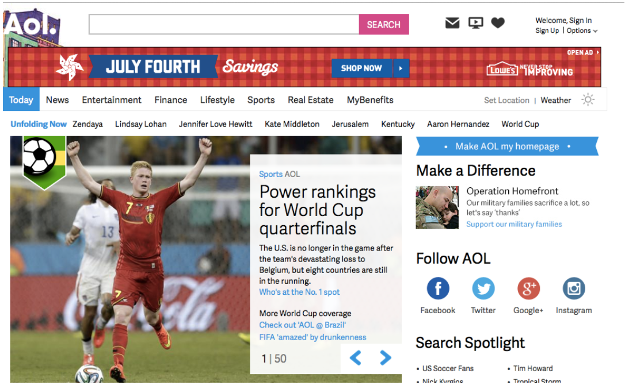Expand the Options dropdown

pos(582,30)
